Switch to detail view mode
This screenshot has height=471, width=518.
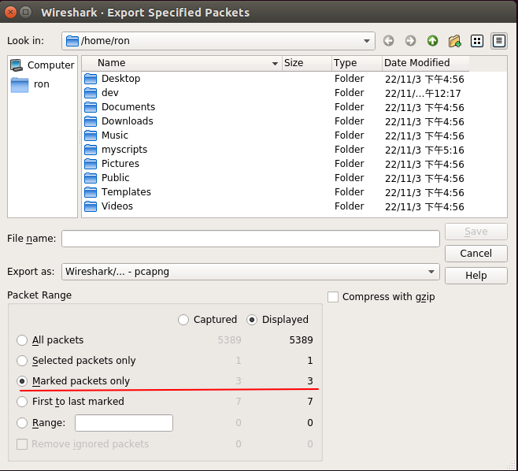[499, 41]
